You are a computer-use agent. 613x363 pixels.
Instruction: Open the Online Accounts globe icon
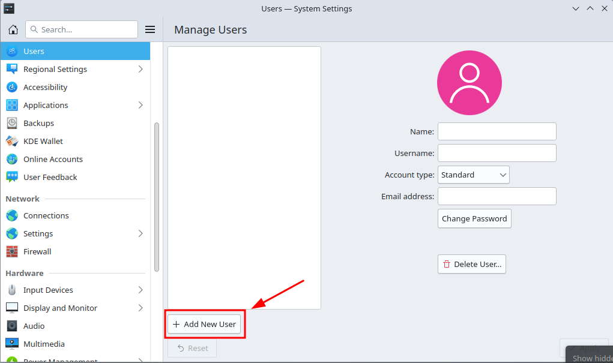12,159
